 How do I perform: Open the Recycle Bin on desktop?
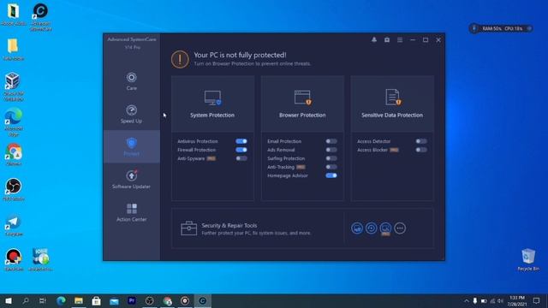coord(528,259)
